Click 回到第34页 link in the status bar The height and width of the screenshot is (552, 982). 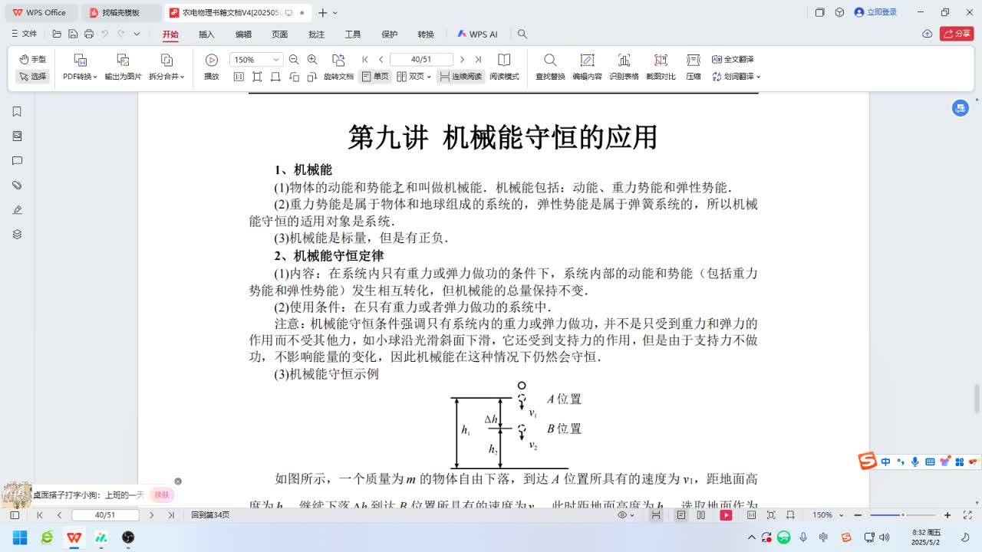click(x=210, y=515)
